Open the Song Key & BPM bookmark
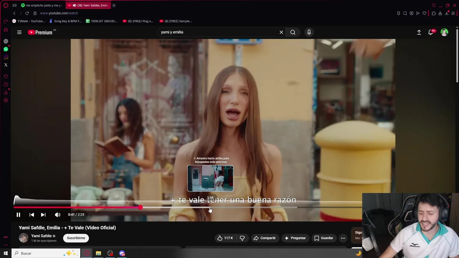The image size is (459, 258). 65,21
